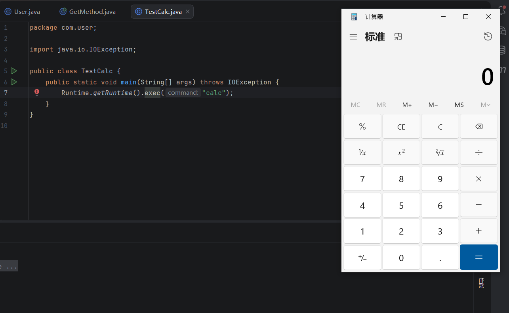Click digit 2 on the Calculator
509x313 pixels.
[x=401, y=231]
